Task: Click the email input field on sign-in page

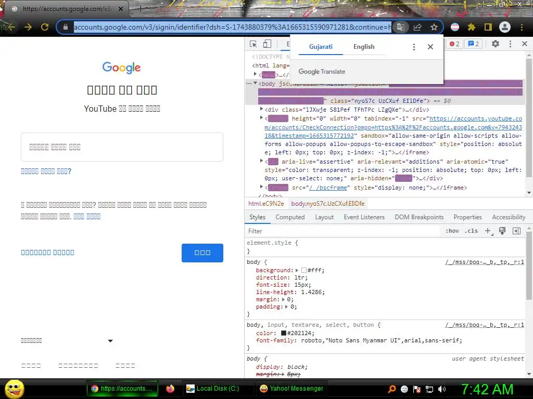Action: [122, 147]
